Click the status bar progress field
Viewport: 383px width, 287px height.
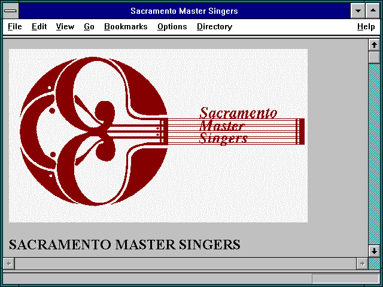pos(345,279)
